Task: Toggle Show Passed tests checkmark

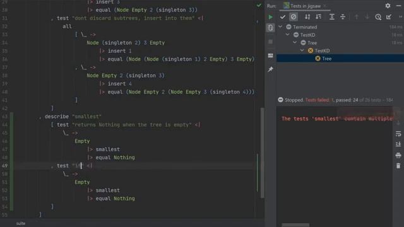Action: [283, 17]
